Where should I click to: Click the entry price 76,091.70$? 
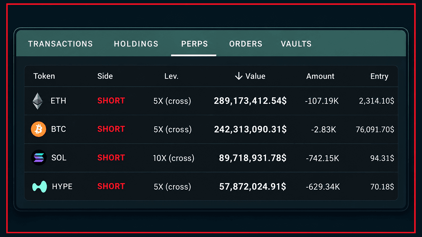point(375,130)
